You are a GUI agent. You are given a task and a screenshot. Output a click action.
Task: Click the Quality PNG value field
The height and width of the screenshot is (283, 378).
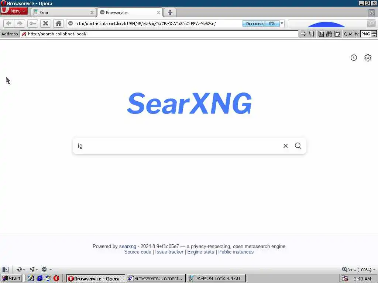click(x=366, y=34)
